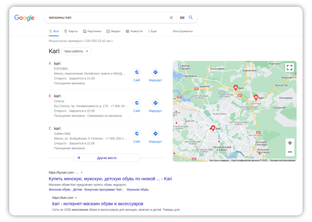The width and height of the screenshot is (312, 222).
Task: Select the kari Спектр listing title
Action: [x=57, y=96]
